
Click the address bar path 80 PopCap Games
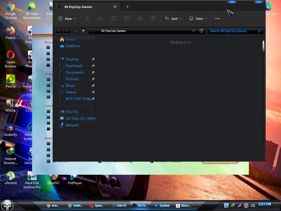coord(113,31)
